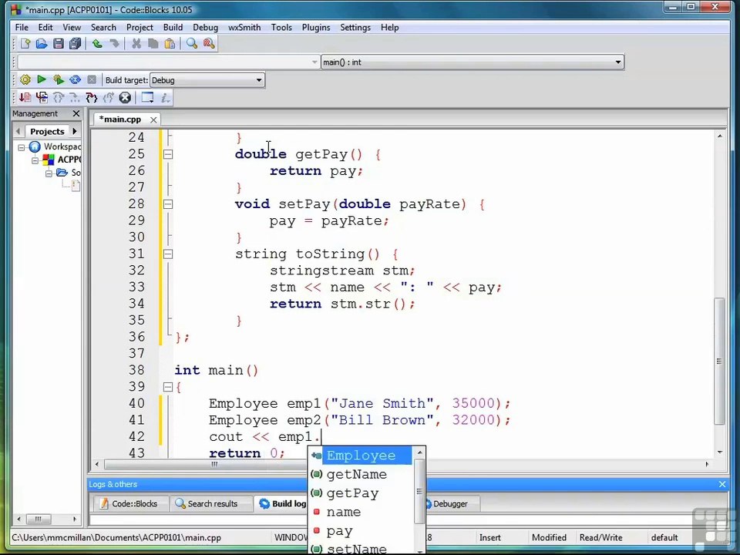Open Find with magnifier icon

[x=192, y=44]
